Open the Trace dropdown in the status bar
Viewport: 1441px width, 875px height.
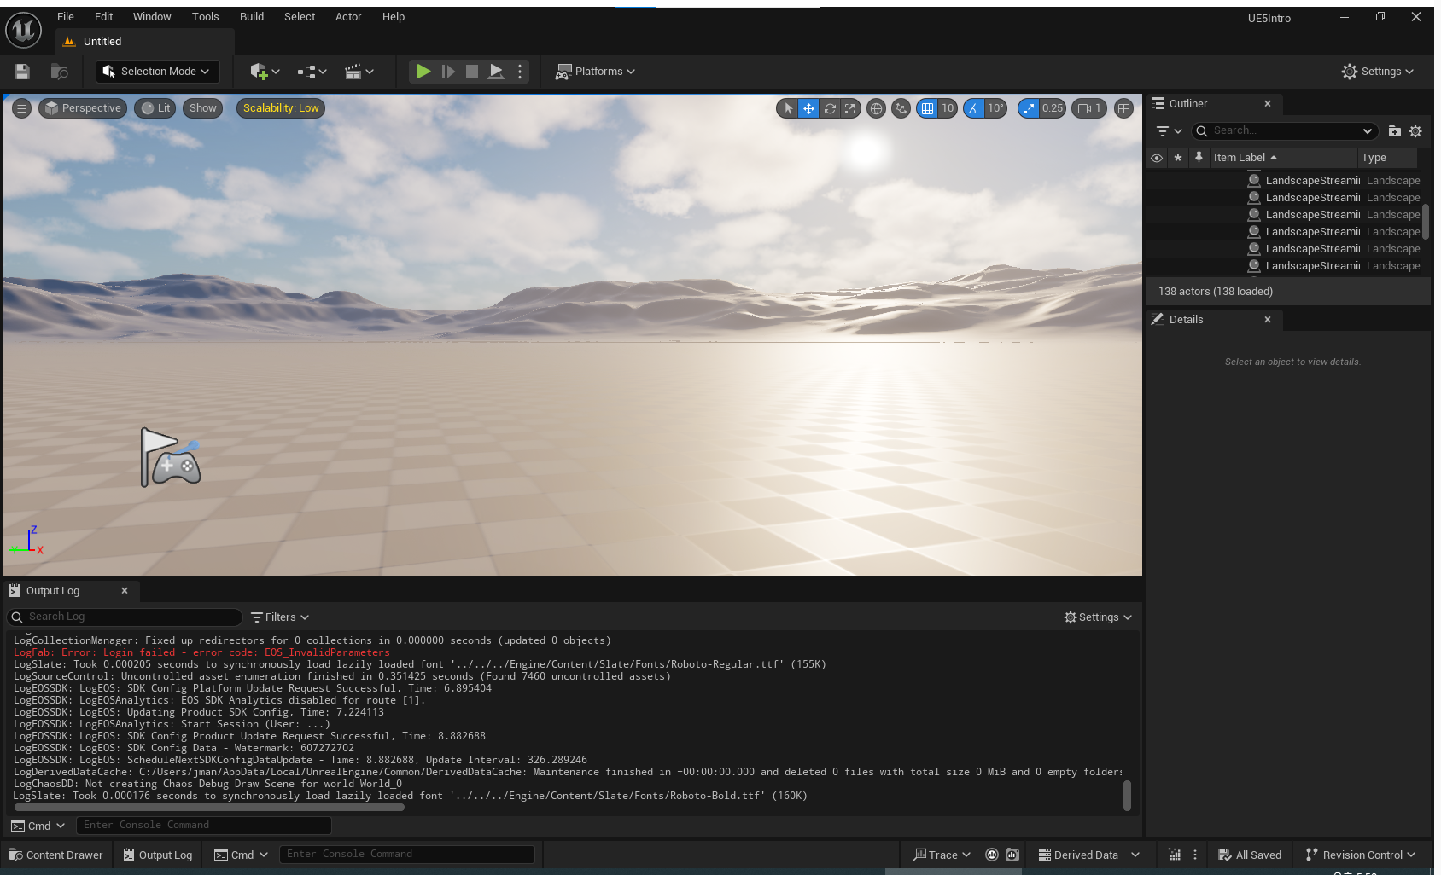tap(942, 855)
